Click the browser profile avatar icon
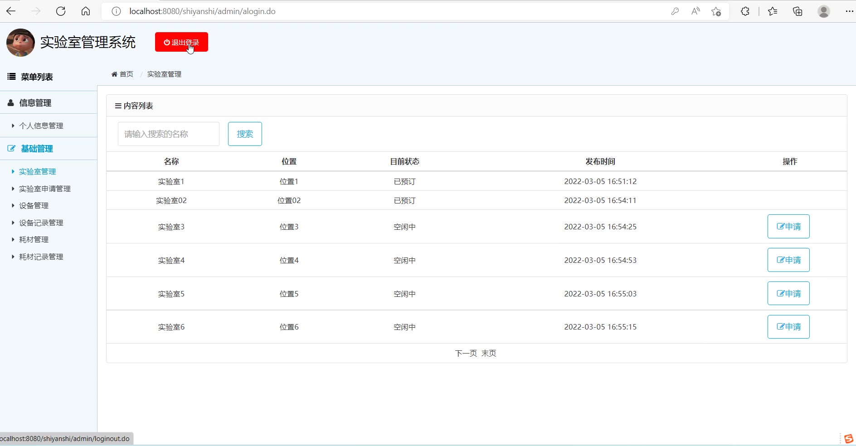 (x=823, y=11)
